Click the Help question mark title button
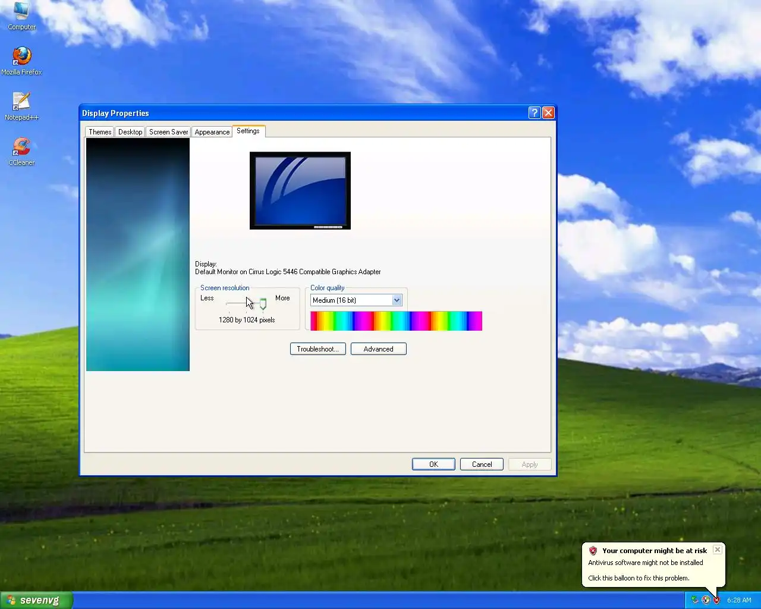Viewport: 761px width, 609px height. pyautogui.click(x=534, y=113)
